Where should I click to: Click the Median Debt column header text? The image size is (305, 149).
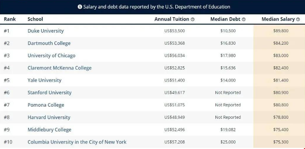point(226,19)
